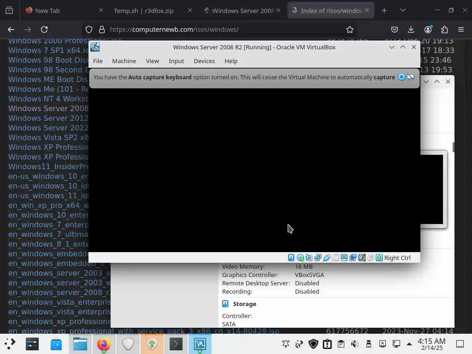Open VirtualBox File menu
This screenshot has width=472, height=354.
click(98, 61)
